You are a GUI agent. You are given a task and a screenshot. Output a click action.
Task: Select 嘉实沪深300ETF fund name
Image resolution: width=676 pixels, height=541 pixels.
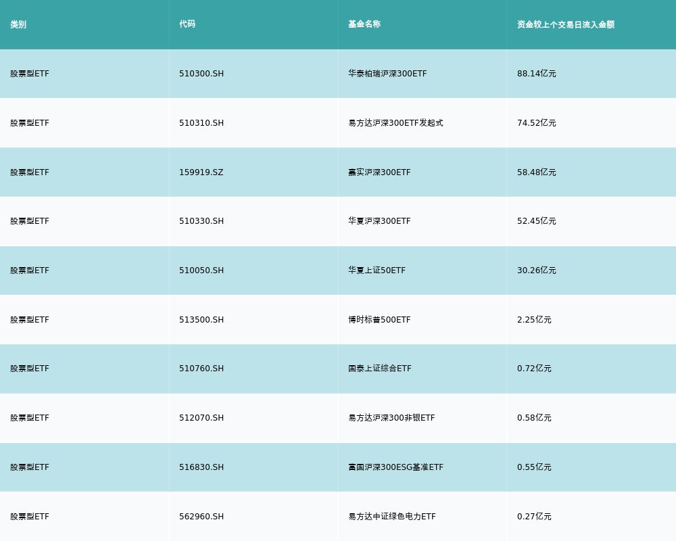pos(379,172)
